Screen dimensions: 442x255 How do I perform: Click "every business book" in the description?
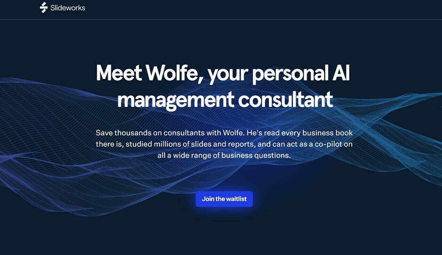click(317, 133)
